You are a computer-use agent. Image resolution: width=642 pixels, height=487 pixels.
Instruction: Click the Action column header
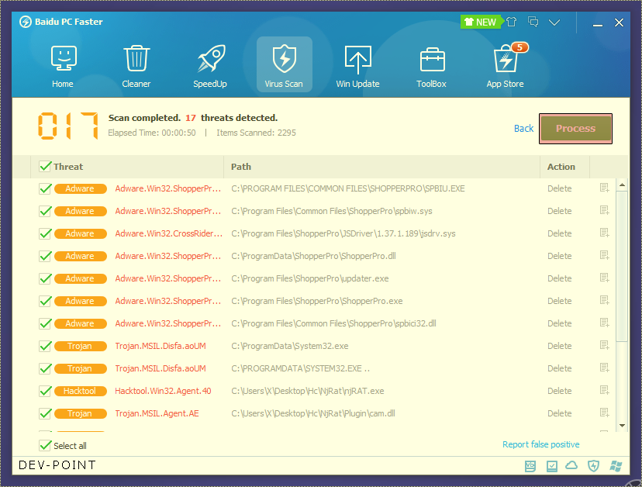(564, 167)
